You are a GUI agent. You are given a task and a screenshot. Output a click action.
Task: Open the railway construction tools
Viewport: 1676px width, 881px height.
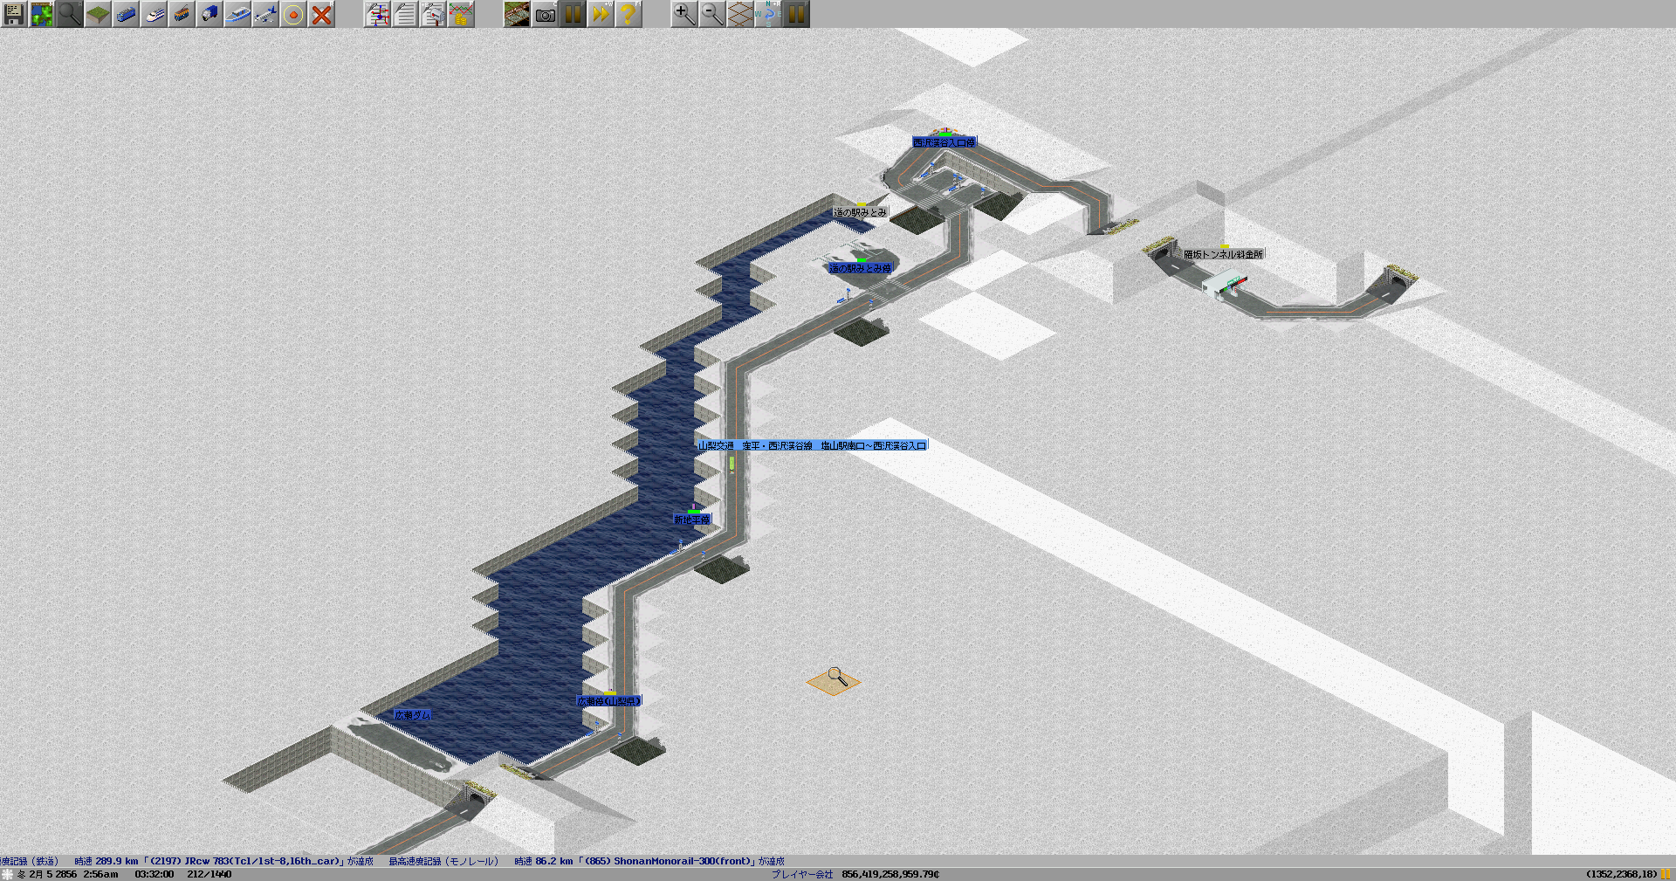pos(126,14)
